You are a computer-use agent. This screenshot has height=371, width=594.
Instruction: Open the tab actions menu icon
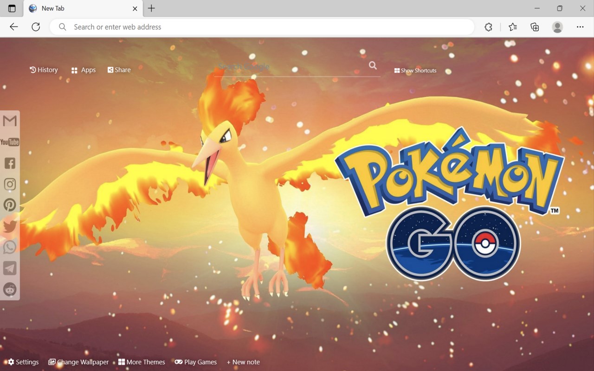(x=12, y=8)
